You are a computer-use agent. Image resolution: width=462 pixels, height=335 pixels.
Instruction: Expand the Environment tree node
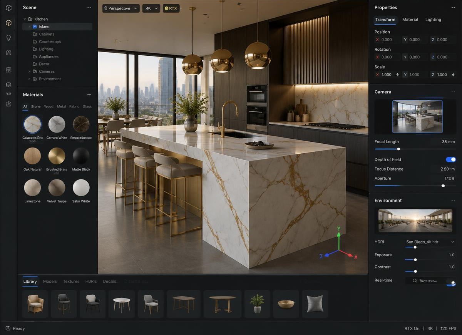tap(29, 79)
